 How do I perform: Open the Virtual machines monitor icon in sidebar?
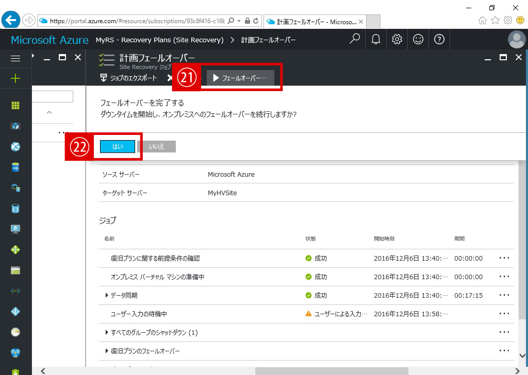(x=15, y=229)
